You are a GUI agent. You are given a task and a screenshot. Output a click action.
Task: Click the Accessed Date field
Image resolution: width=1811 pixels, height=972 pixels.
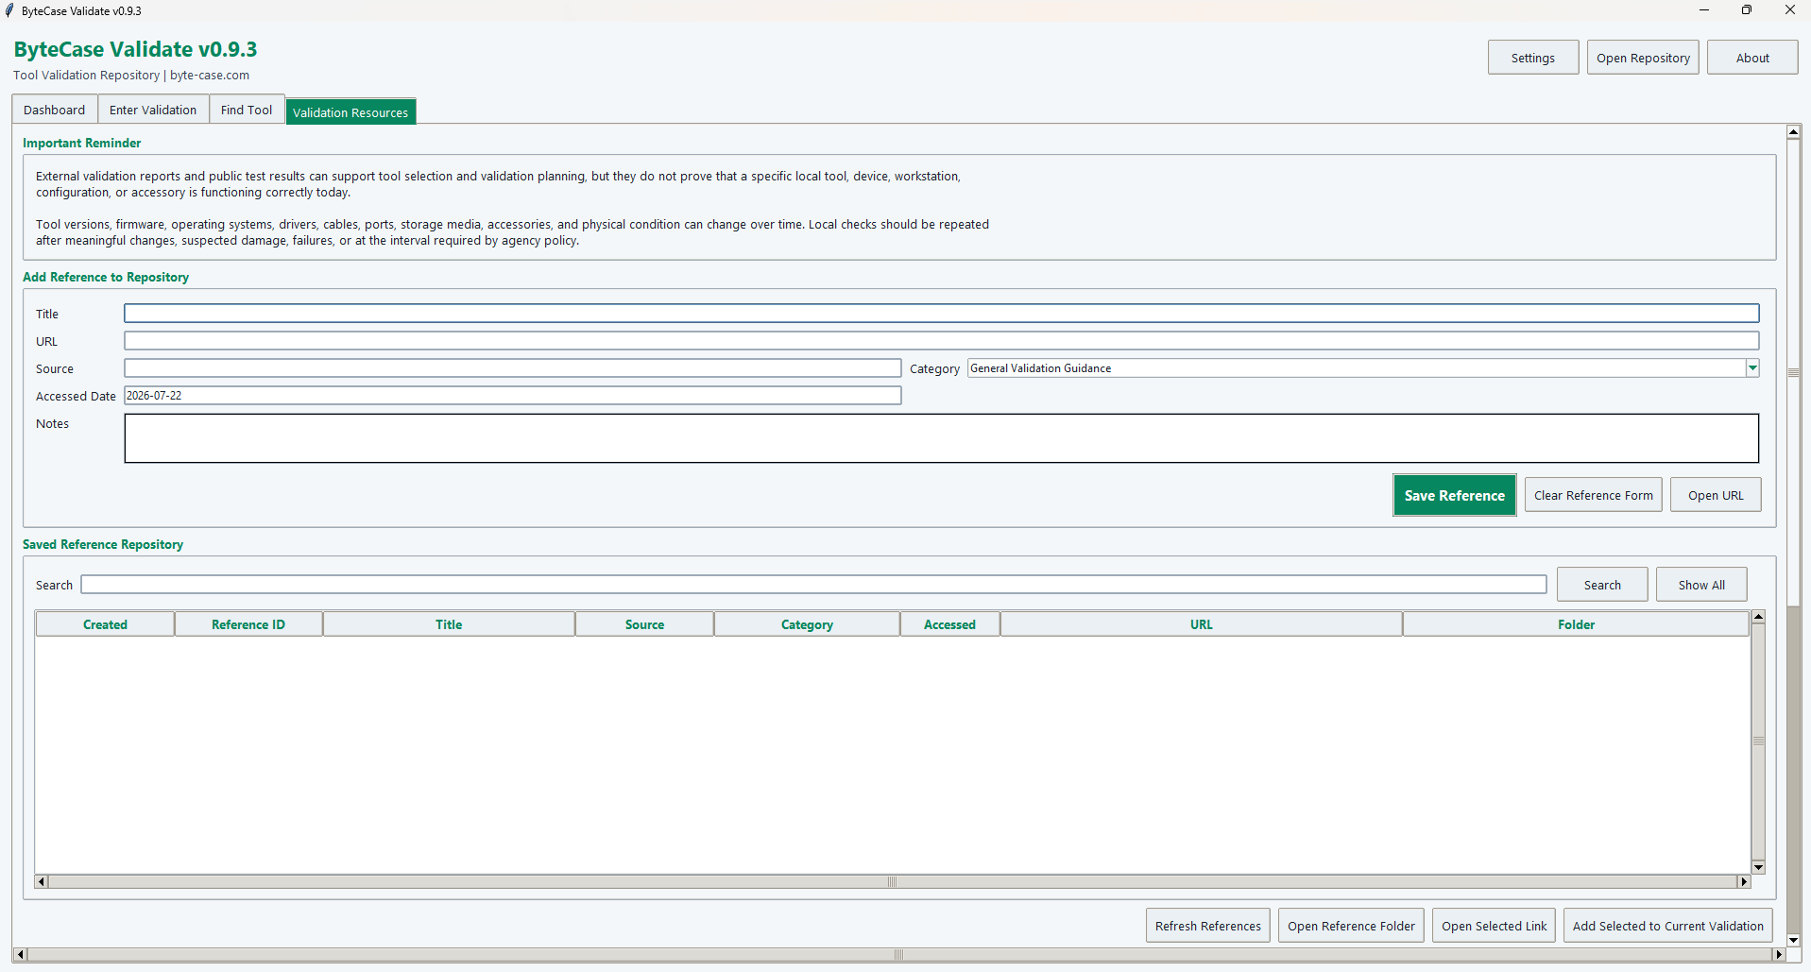coord(513,396)
